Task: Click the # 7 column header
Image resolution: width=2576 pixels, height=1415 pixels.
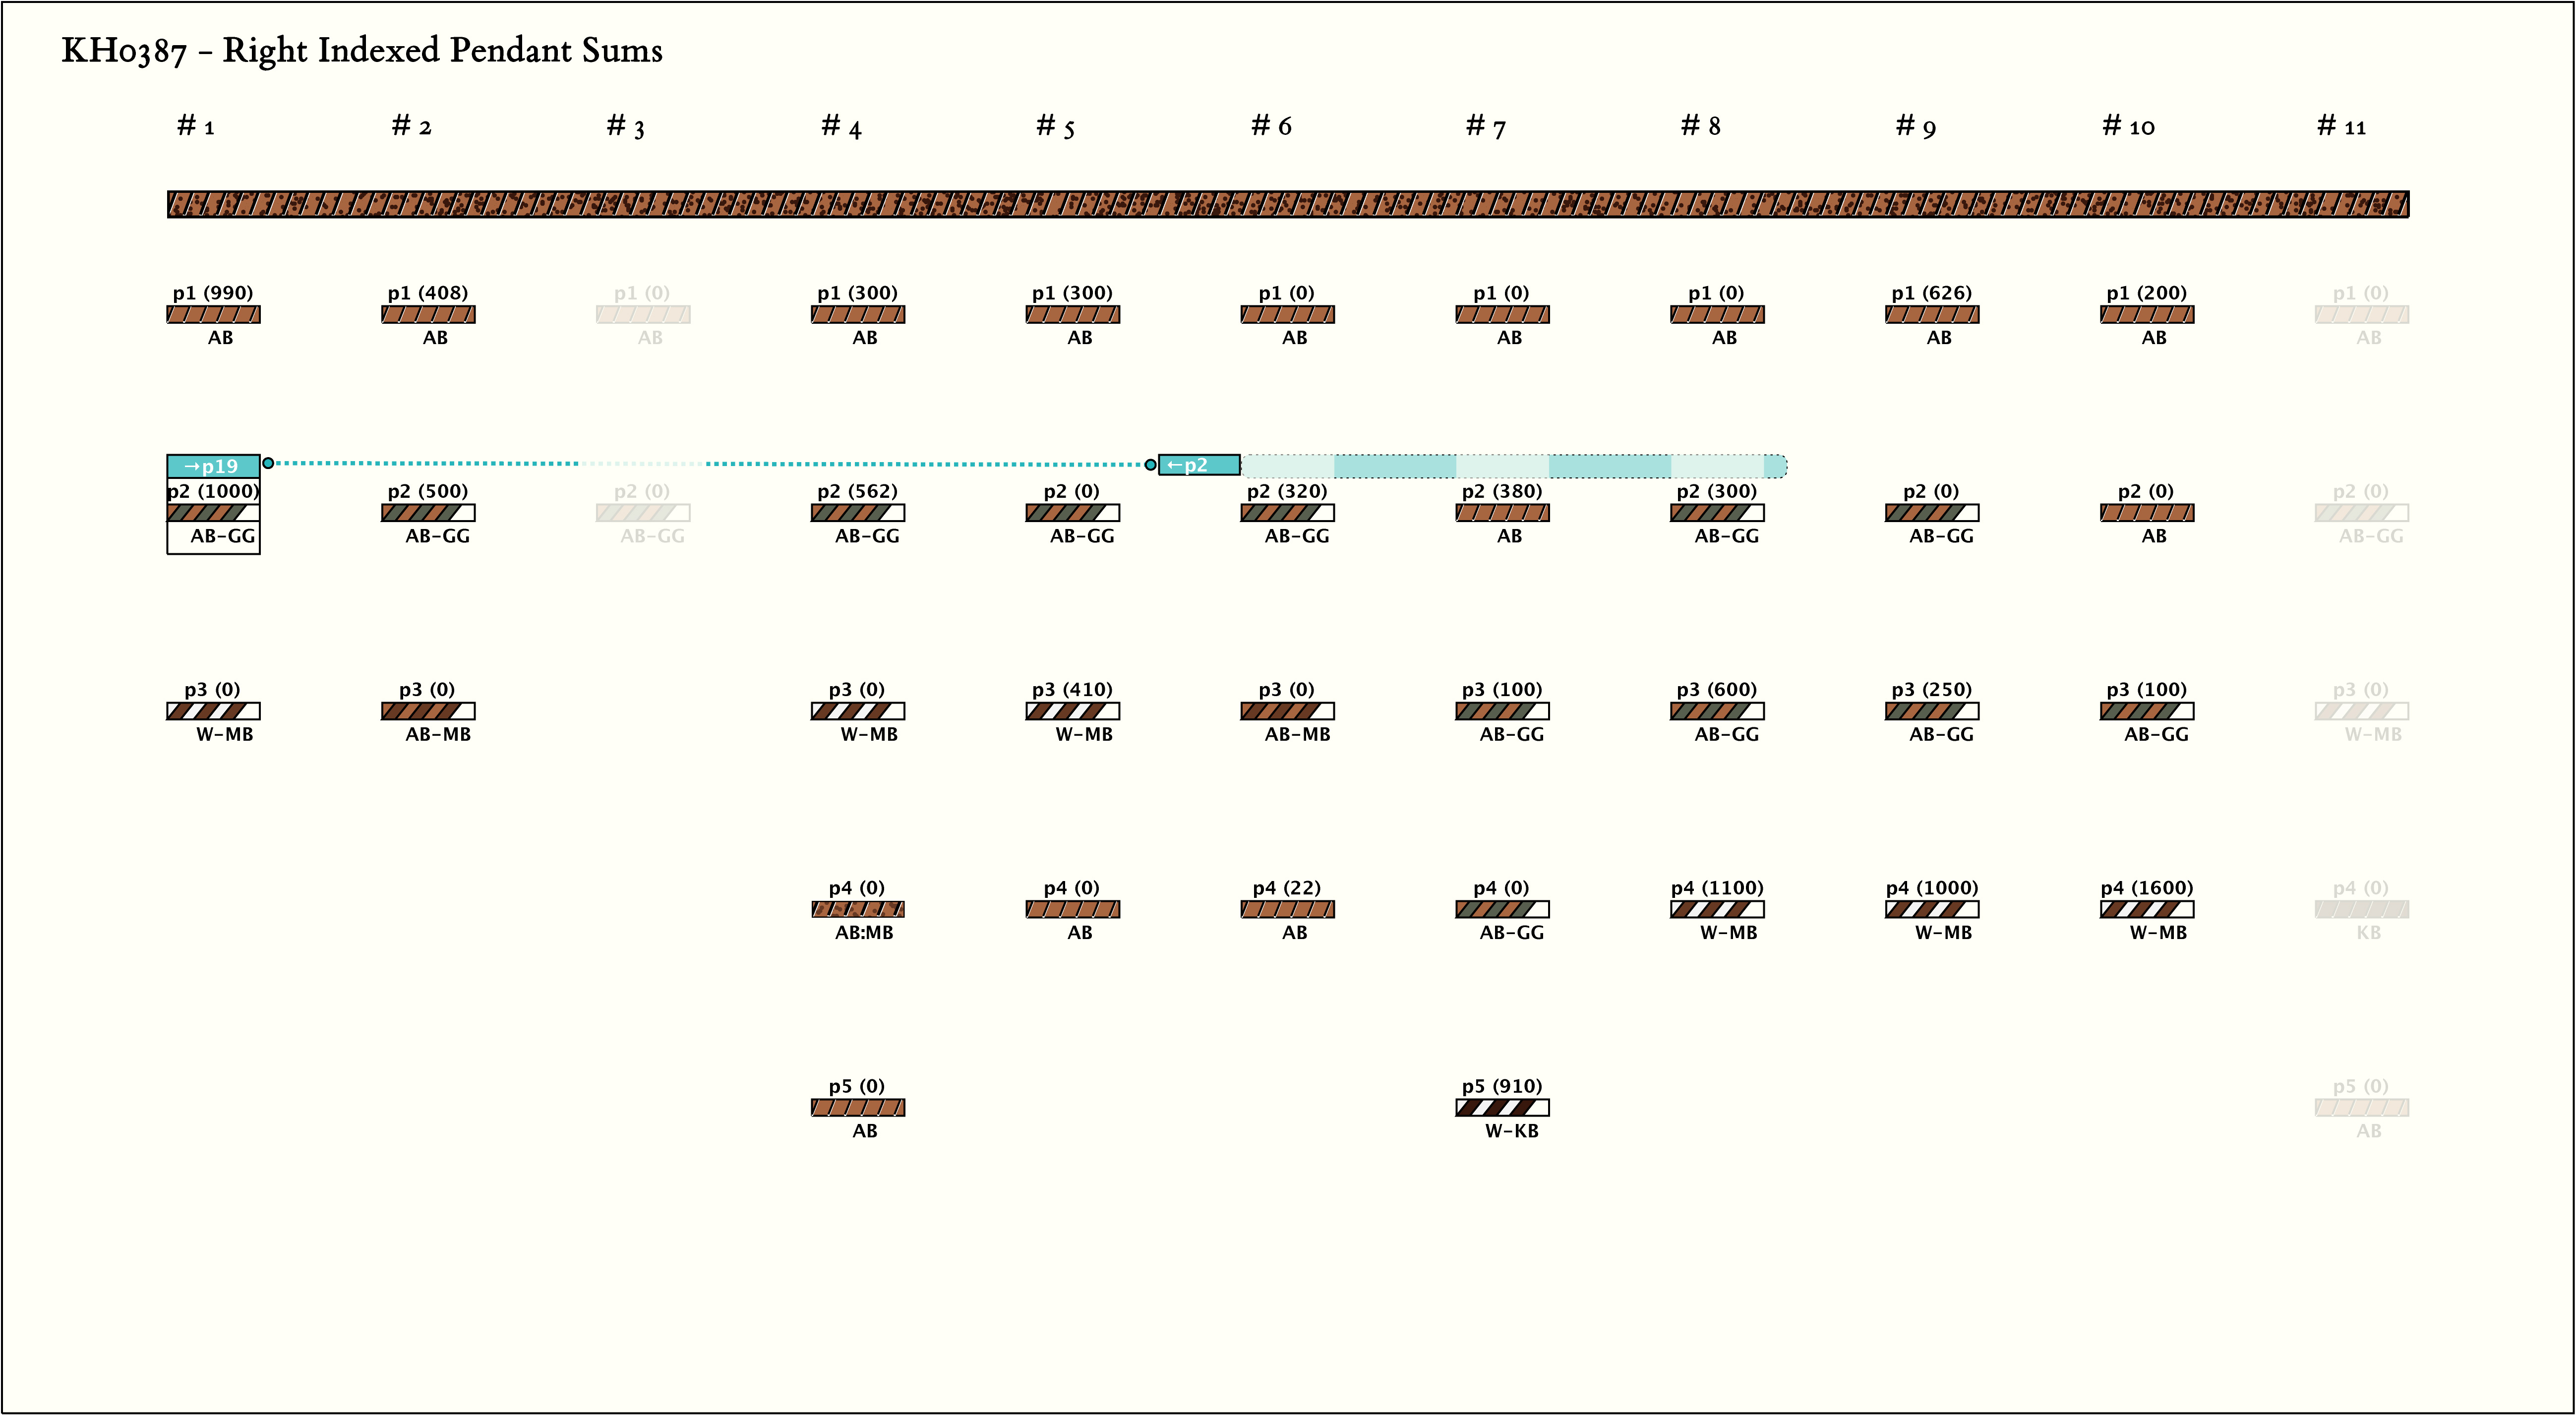Action: [x=1485, y=127]
